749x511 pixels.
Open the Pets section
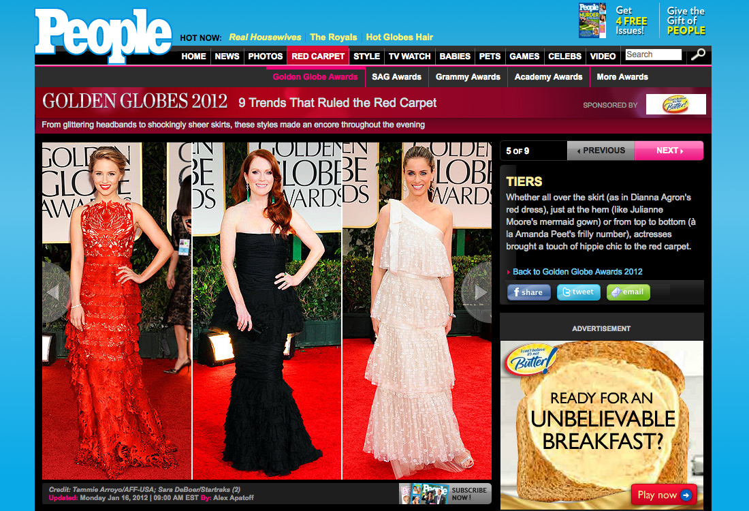pyautogui.click(x=490, y=57)
